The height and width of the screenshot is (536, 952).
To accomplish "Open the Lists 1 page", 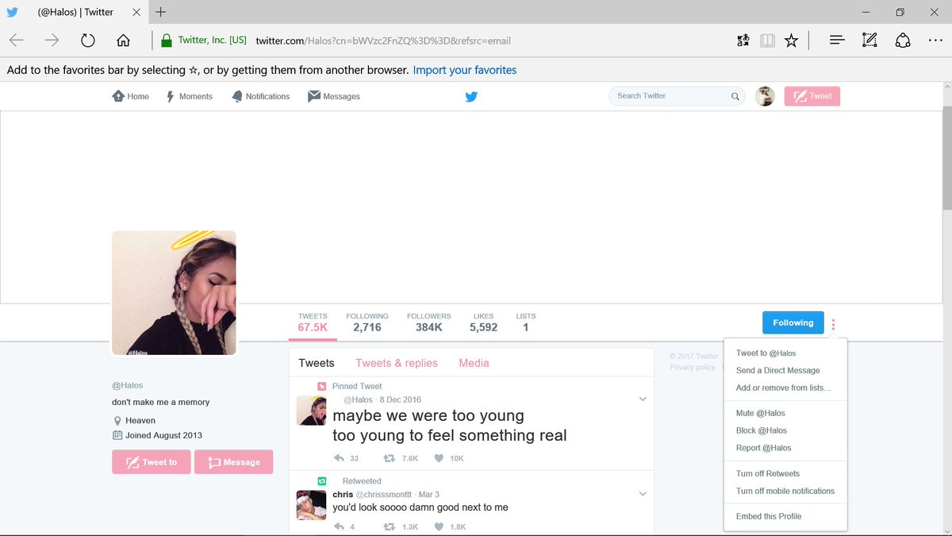I will click(525, 322).
